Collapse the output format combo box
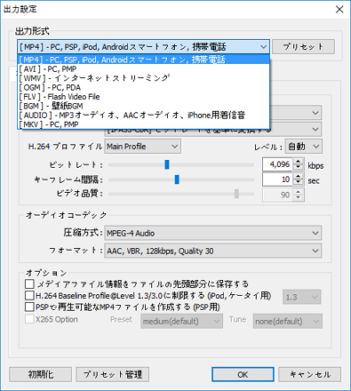The width and height of the screenshot is (351, 391). (263, 47)
